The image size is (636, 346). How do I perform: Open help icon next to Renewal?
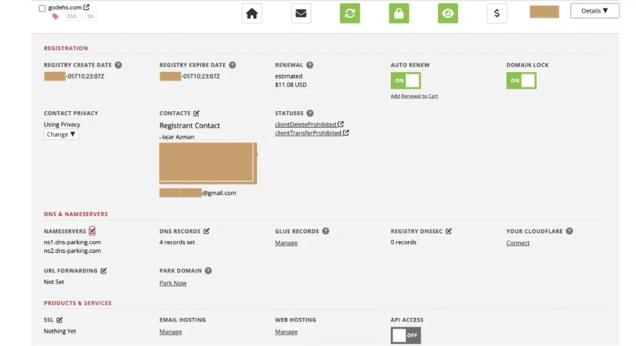309,65
